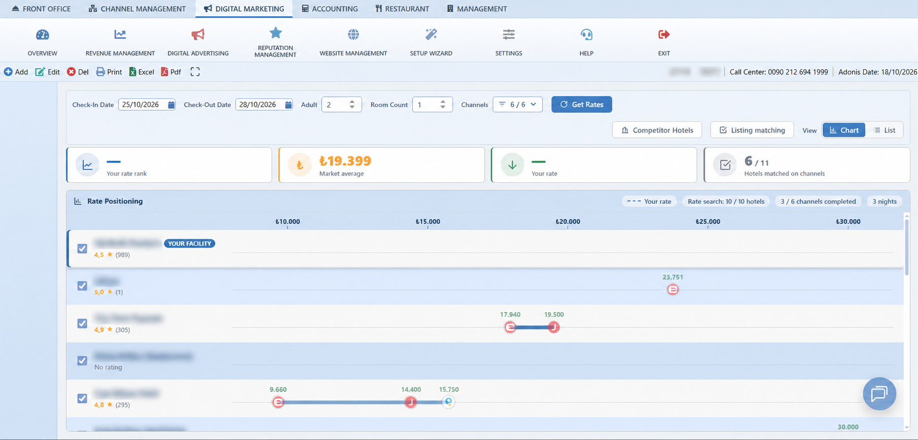Click the 23.751 rate marker
Viewport: 918px width, 440px height.
(673, 290)
